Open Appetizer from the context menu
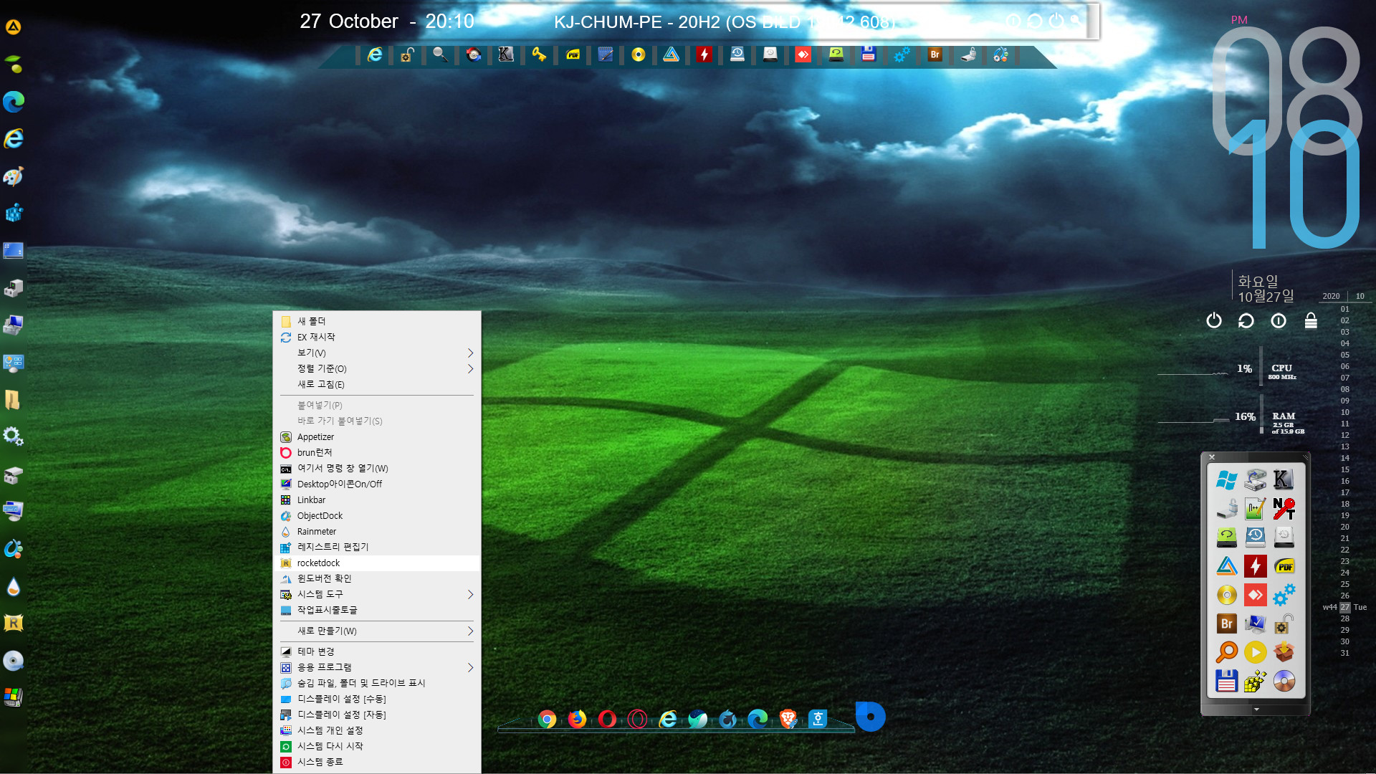Screen dimensions: 1376x774 [x=376, y=436]
